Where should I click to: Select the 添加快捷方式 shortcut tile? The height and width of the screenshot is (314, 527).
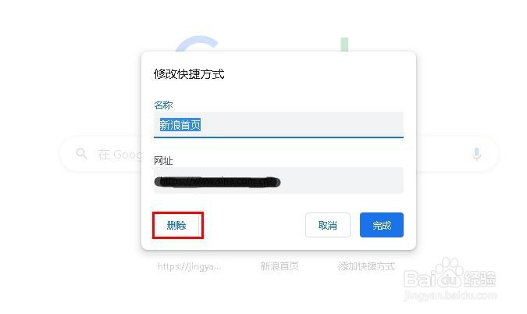coord(366,266)
